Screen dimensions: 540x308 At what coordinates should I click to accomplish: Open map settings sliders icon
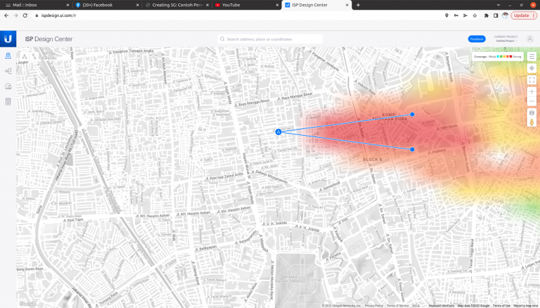(532, 57)
